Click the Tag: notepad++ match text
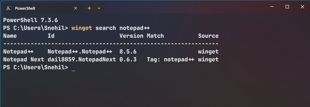 [170, 60]
